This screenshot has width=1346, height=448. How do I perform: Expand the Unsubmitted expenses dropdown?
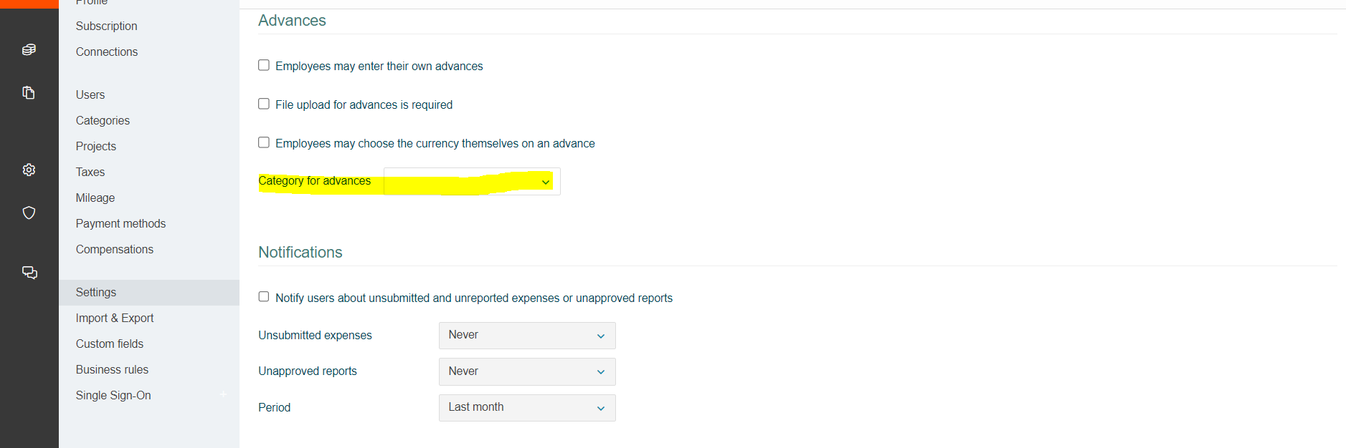[526, 336]
